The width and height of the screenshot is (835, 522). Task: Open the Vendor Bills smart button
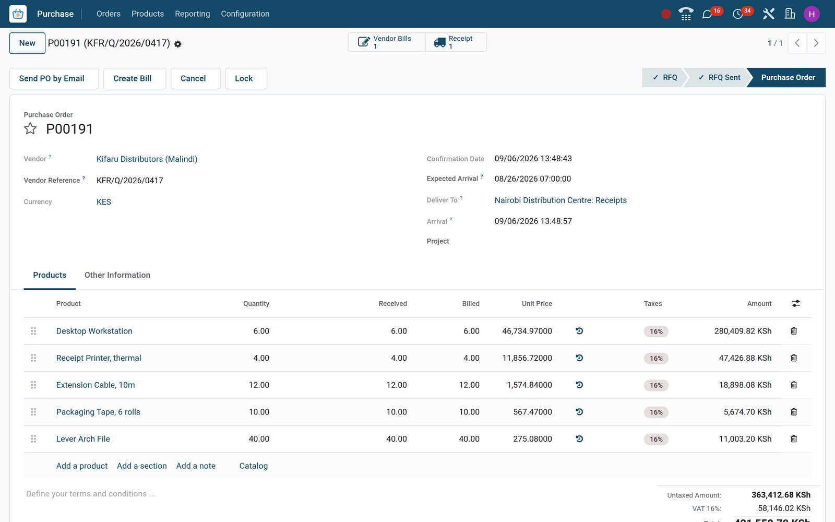click(x=387, y=42)
